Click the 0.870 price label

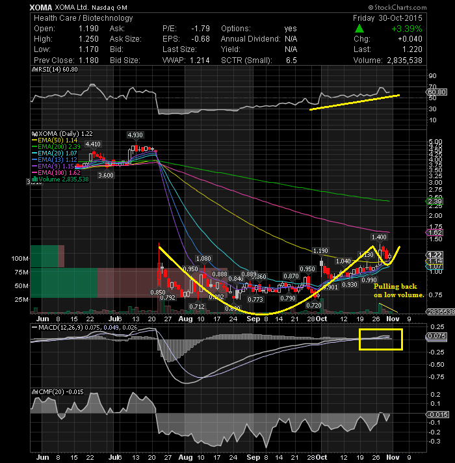point(291,276)
